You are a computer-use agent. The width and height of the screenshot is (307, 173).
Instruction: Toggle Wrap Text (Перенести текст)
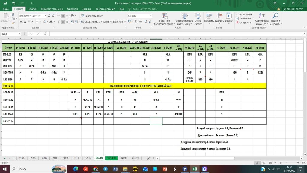(x=92, y=16)
